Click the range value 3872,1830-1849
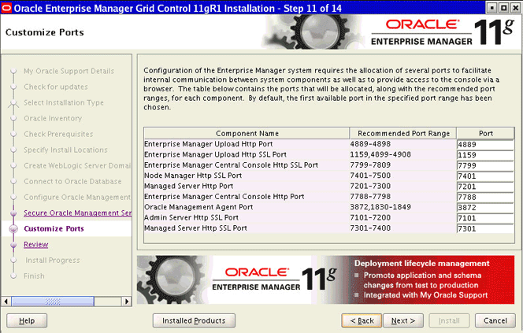 point(380,207)
